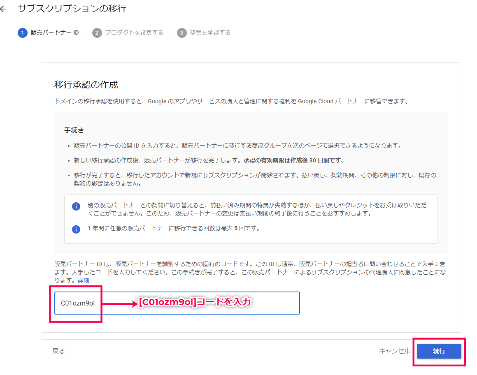This screenshot has height=375, width=477.
Task: Click the bold text 承認の有効期限は作成後 30 日間です。
Action: 293,160
